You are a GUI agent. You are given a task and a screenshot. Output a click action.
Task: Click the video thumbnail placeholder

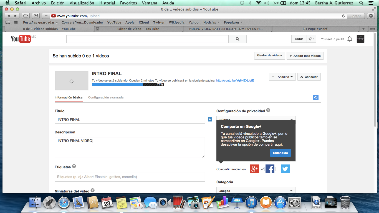[72, 81]
